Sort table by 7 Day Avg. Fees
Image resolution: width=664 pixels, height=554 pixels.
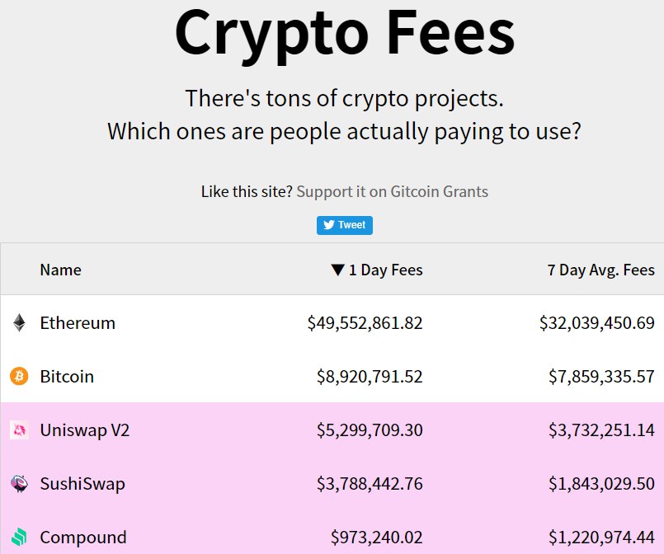click(x=601, y=270)
